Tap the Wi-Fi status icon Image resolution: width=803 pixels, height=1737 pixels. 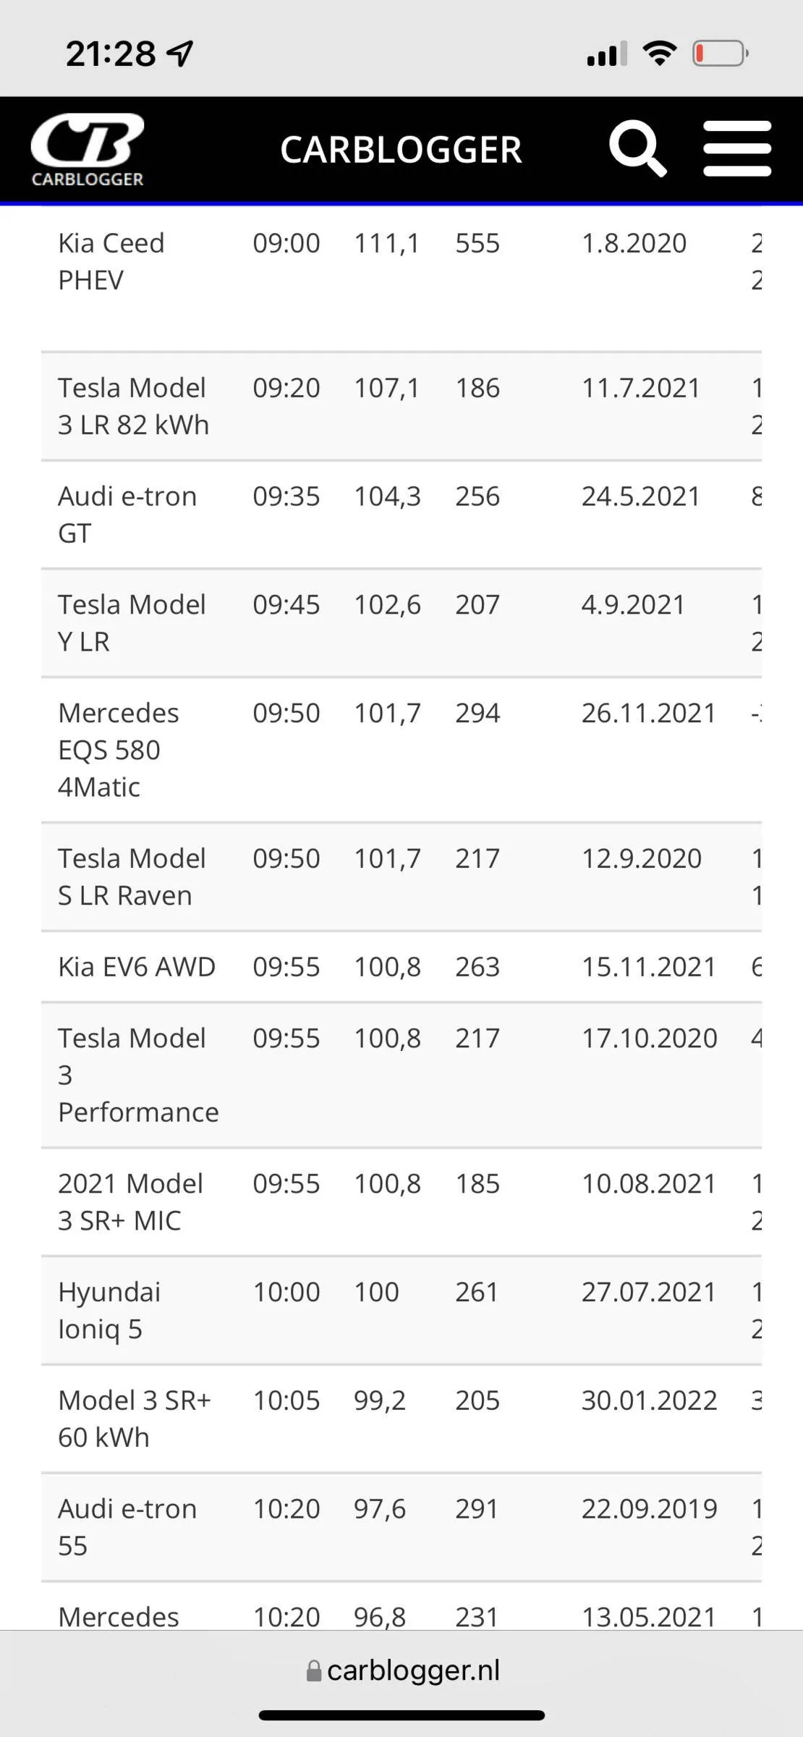(659, 54)
